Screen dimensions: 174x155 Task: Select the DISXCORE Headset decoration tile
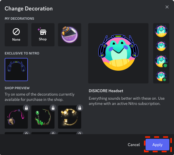[x=16, y=70]
